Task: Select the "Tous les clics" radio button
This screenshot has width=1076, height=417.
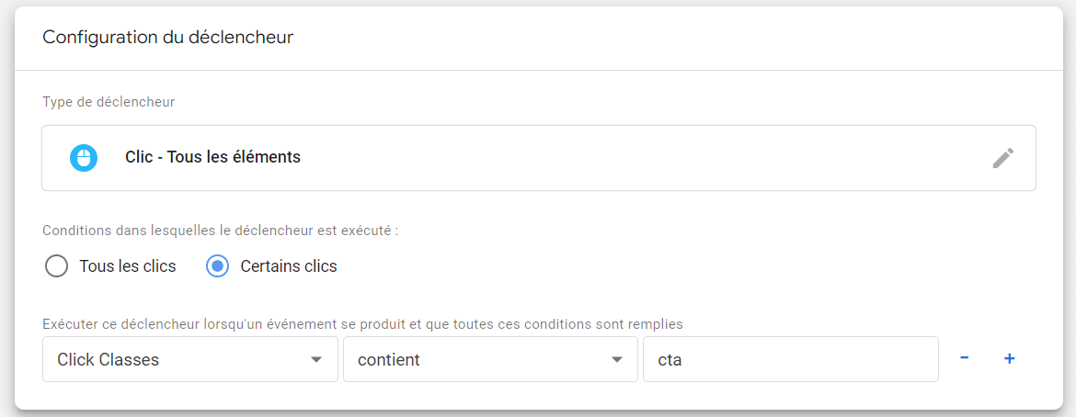Action: [x=57, y=266]
